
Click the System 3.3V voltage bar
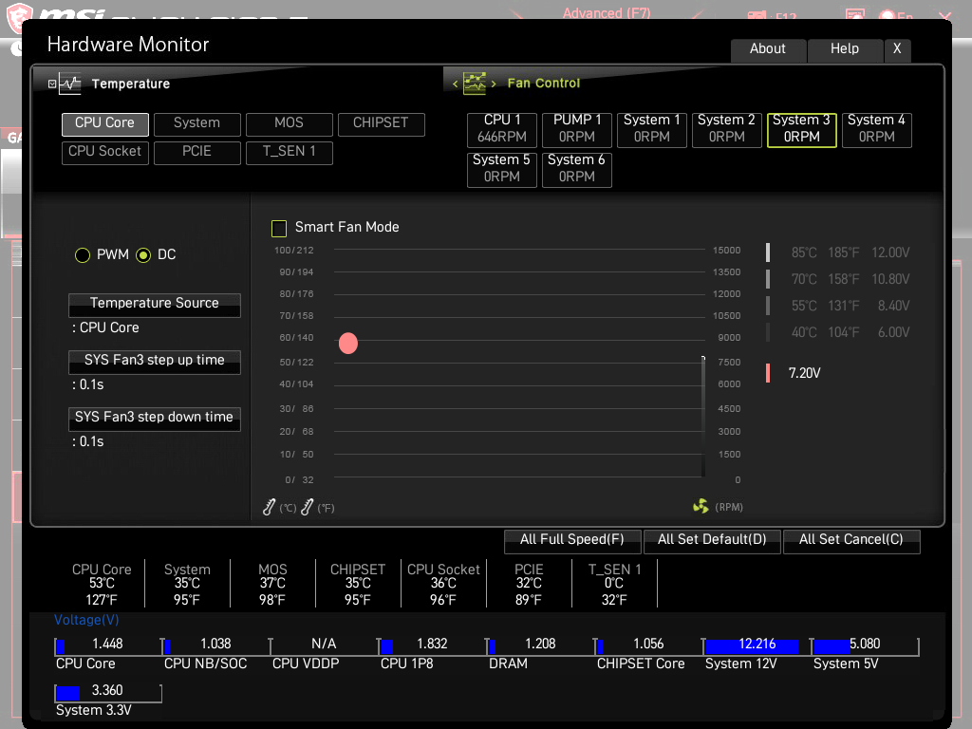click(x=108, y=693)
